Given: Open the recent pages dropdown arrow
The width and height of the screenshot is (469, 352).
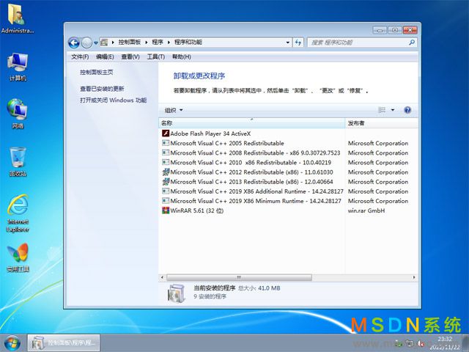Looking at the screenshot, I should pyautogui.click(x=96, y=43).
